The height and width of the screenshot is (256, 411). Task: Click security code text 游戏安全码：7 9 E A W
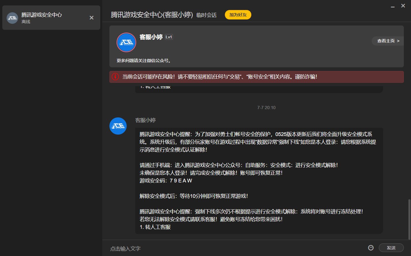pos(166,181)
